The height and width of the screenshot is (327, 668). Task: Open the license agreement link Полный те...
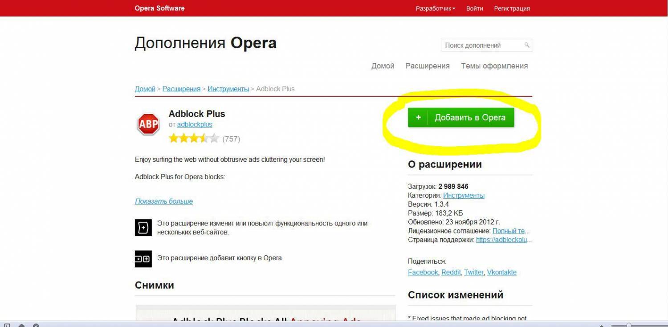pos(511,231)
